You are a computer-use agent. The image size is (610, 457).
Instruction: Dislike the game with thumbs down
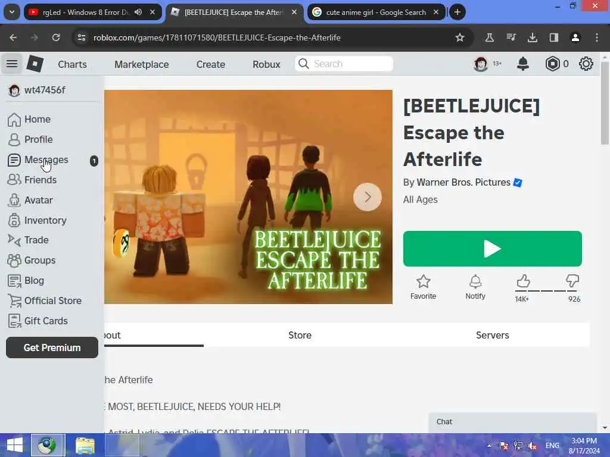[x=572, y=281]
